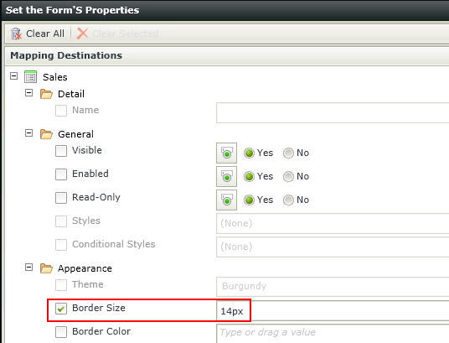Image resolution: width=449 pixels, height=343 pixels.
Task: Click the red X Clear Selected icon
Action: (82, 34)
